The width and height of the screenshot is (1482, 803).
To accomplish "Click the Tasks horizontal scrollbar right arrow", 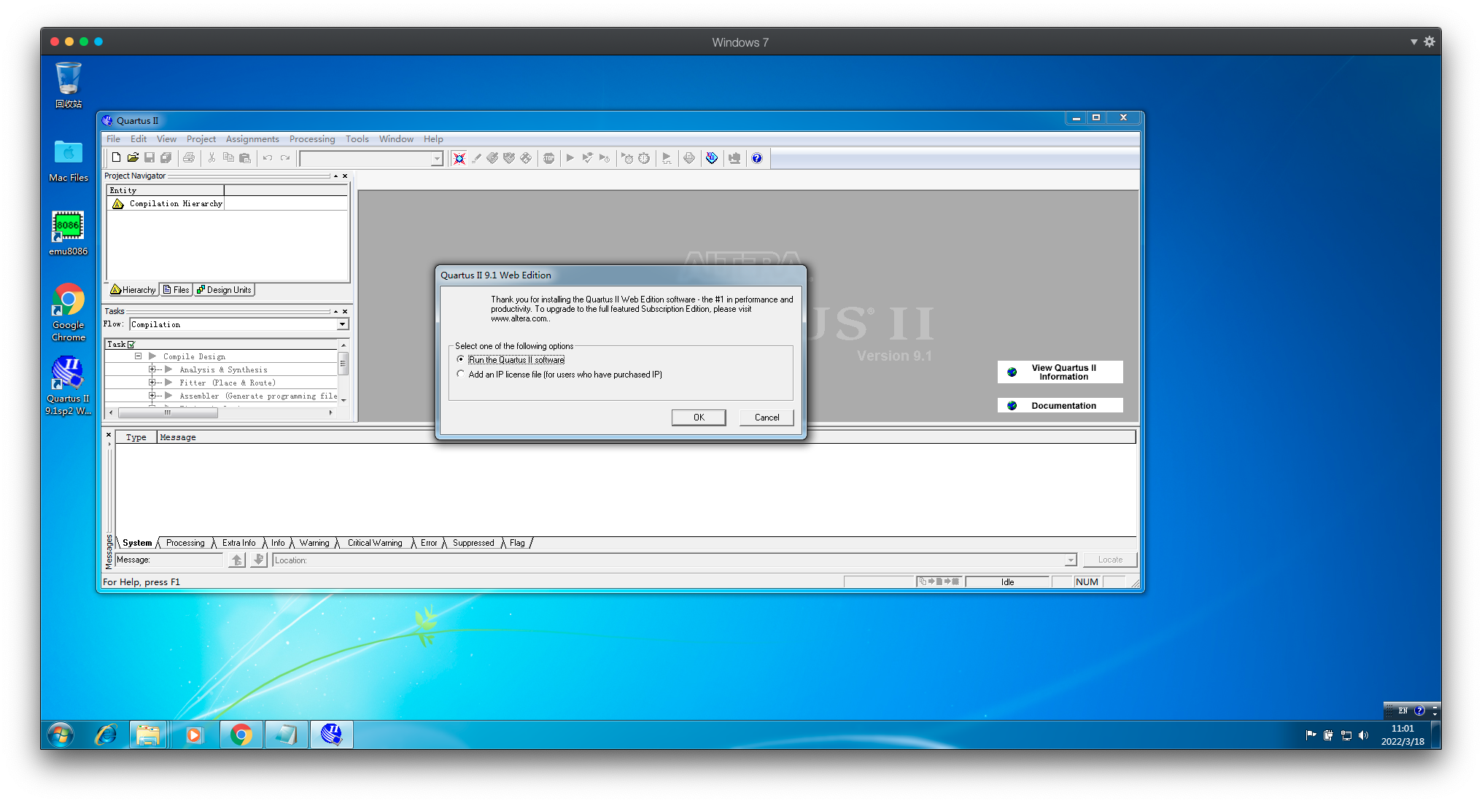I will click(x=331, y=412).
